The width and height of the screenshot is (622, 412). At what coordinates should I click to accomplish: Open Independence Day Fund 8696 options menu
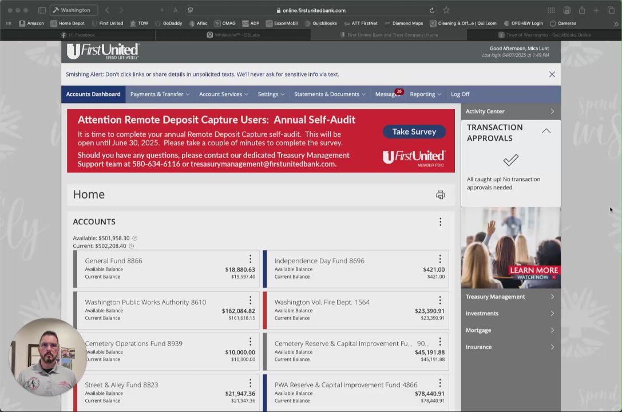[x=440, y=259]
